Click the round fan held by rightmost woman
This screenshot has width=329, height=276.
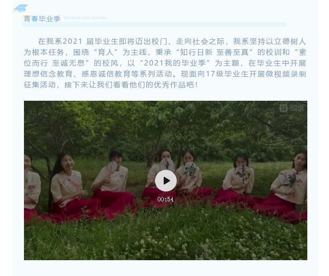tap(287, 178)
